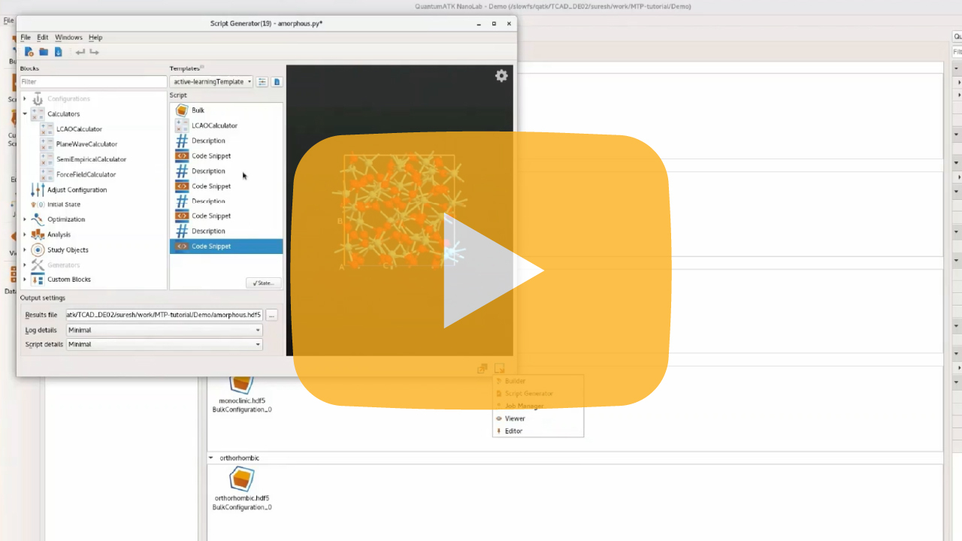This screenshot has height=541, width=962.
Task: Expand the Analysis tree node
Action: click(x=25, y=234)
